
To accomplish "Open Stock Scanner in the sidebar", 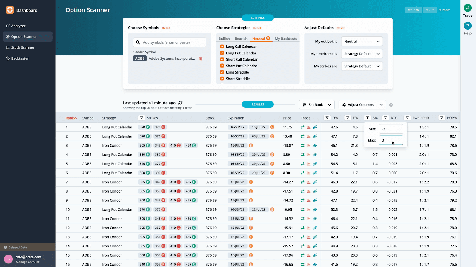I will click(x=28, y=47).
